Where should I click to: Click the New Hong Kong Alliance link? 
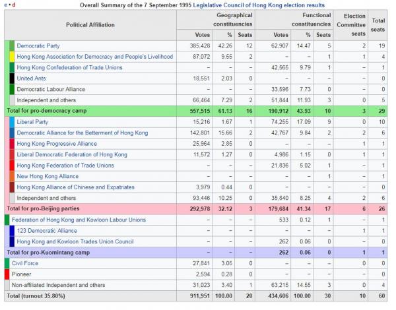[x=48, y=176]
